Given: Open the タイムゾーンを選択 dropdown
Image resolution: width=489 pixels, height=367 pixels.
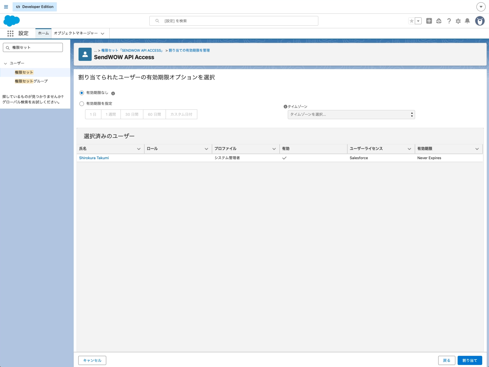Looking at the screenshot, I should pyautogui.click(x=351, y=115).
